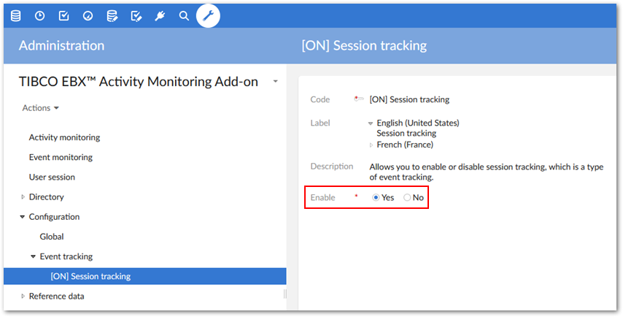This screenshot has width=623, height=317.
Task: Open the Data database icon
Action: (16, 16)
